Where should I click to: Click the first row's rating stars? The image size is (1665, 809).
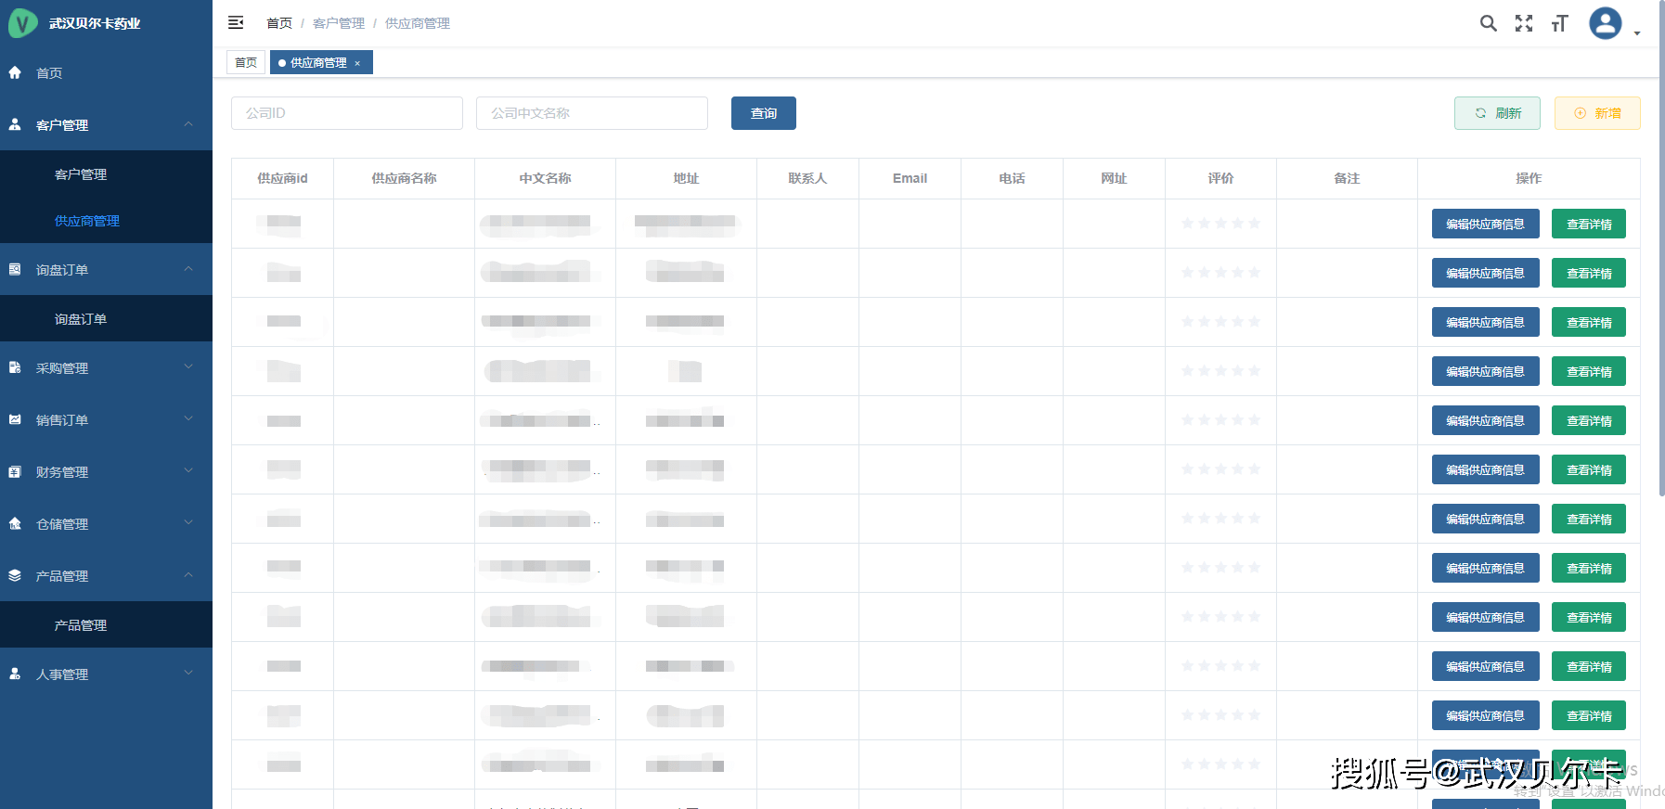[1220, 224]
